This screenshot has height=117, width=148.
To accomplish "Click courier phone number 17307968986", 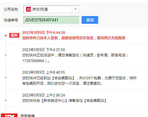I will 33,61.
